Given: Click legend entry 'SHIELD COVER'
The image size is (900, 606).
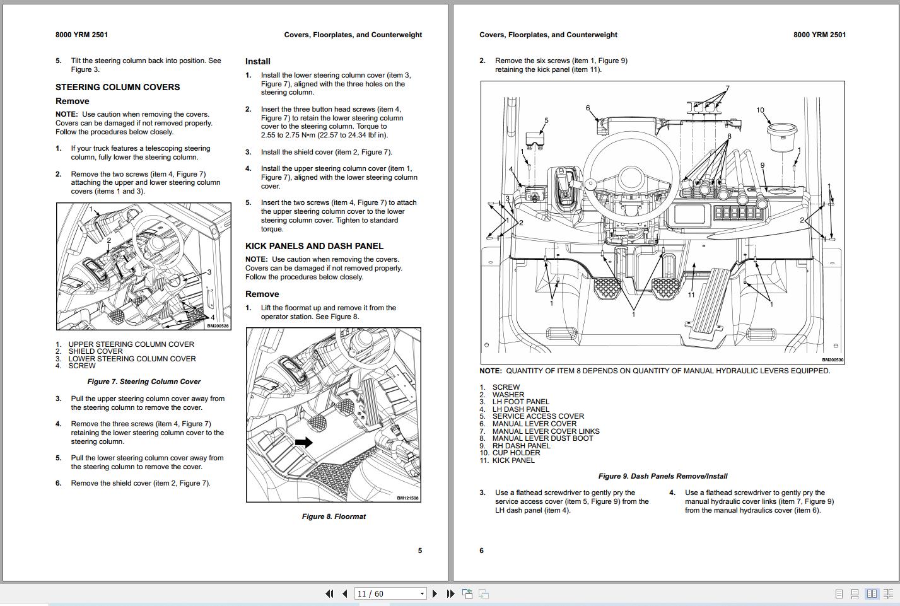Looking at the screenshot, I should click(95, 351).
